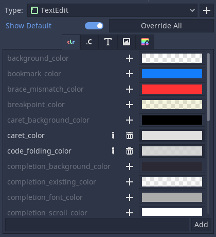Delete the caret_color item
The image size is (216, 237).
(130, 136)
